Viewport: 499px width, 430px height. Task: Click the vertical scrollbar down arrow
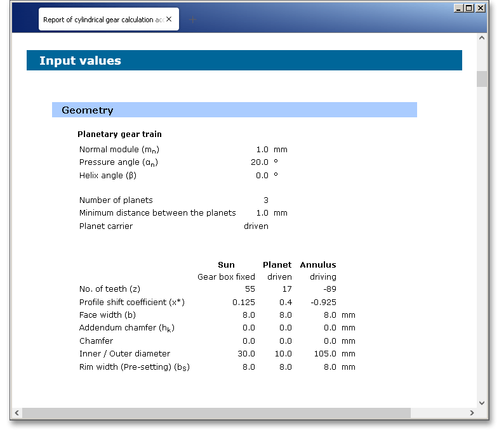click(481, 402)
